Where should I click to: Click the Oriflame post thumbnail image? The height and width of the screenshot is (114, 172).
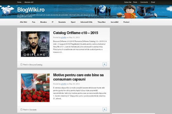(x=35, y=44)
